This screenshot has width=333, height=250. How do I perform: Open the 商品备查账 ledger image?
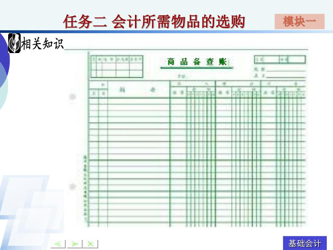coord(186,138)
